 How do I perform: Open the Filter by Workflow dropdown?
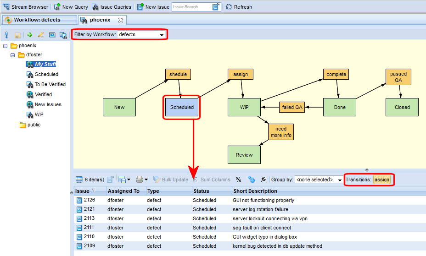[x=141, y=34]
